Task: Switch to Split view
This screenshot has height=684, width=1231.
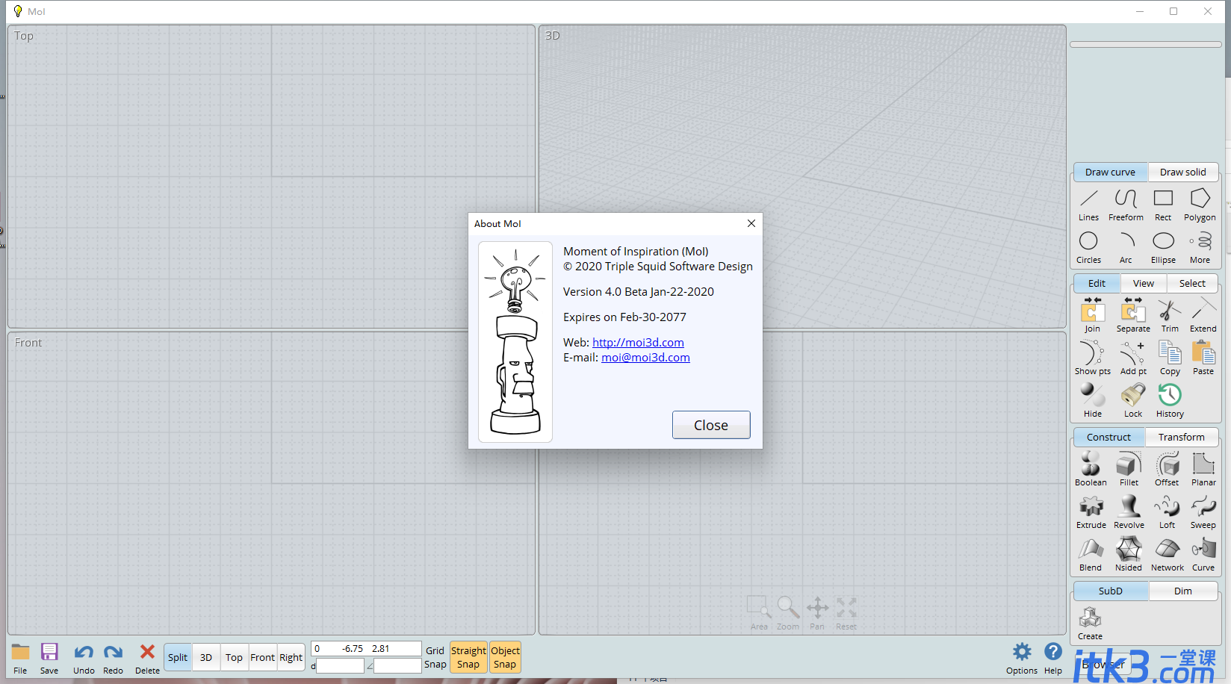Action: coord(178,657)
